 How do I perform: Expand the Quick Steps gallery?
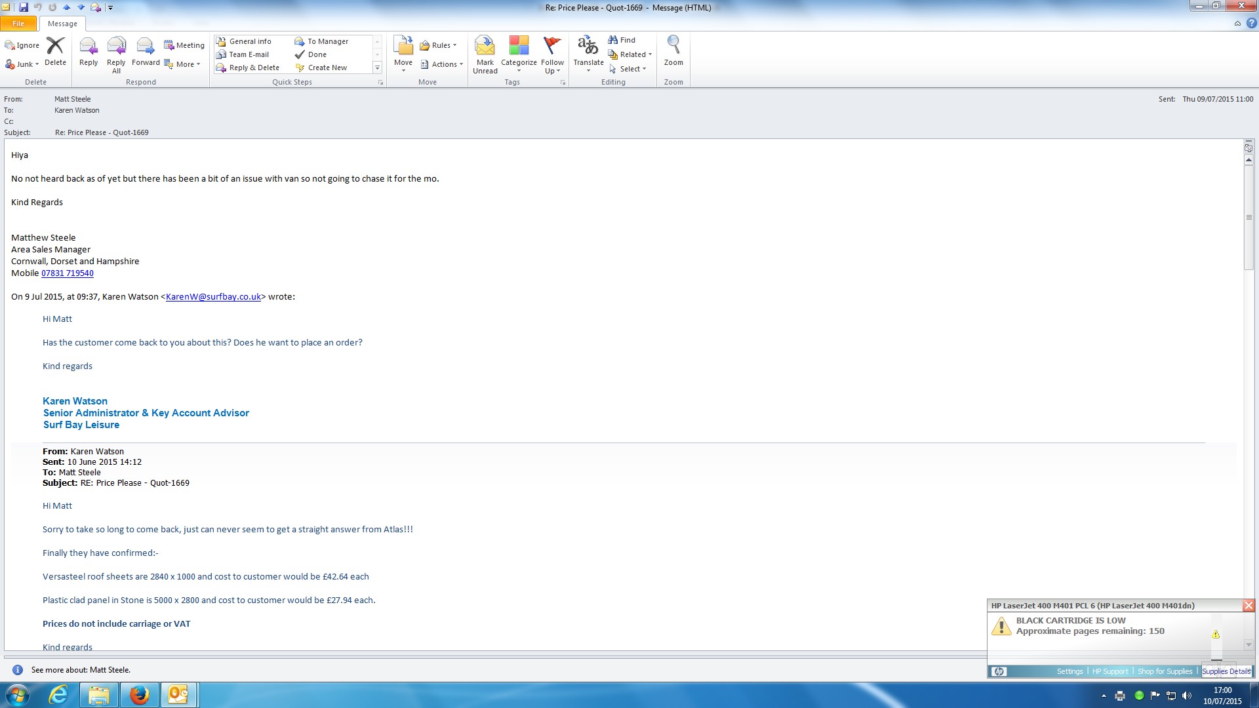click(377, 68)
